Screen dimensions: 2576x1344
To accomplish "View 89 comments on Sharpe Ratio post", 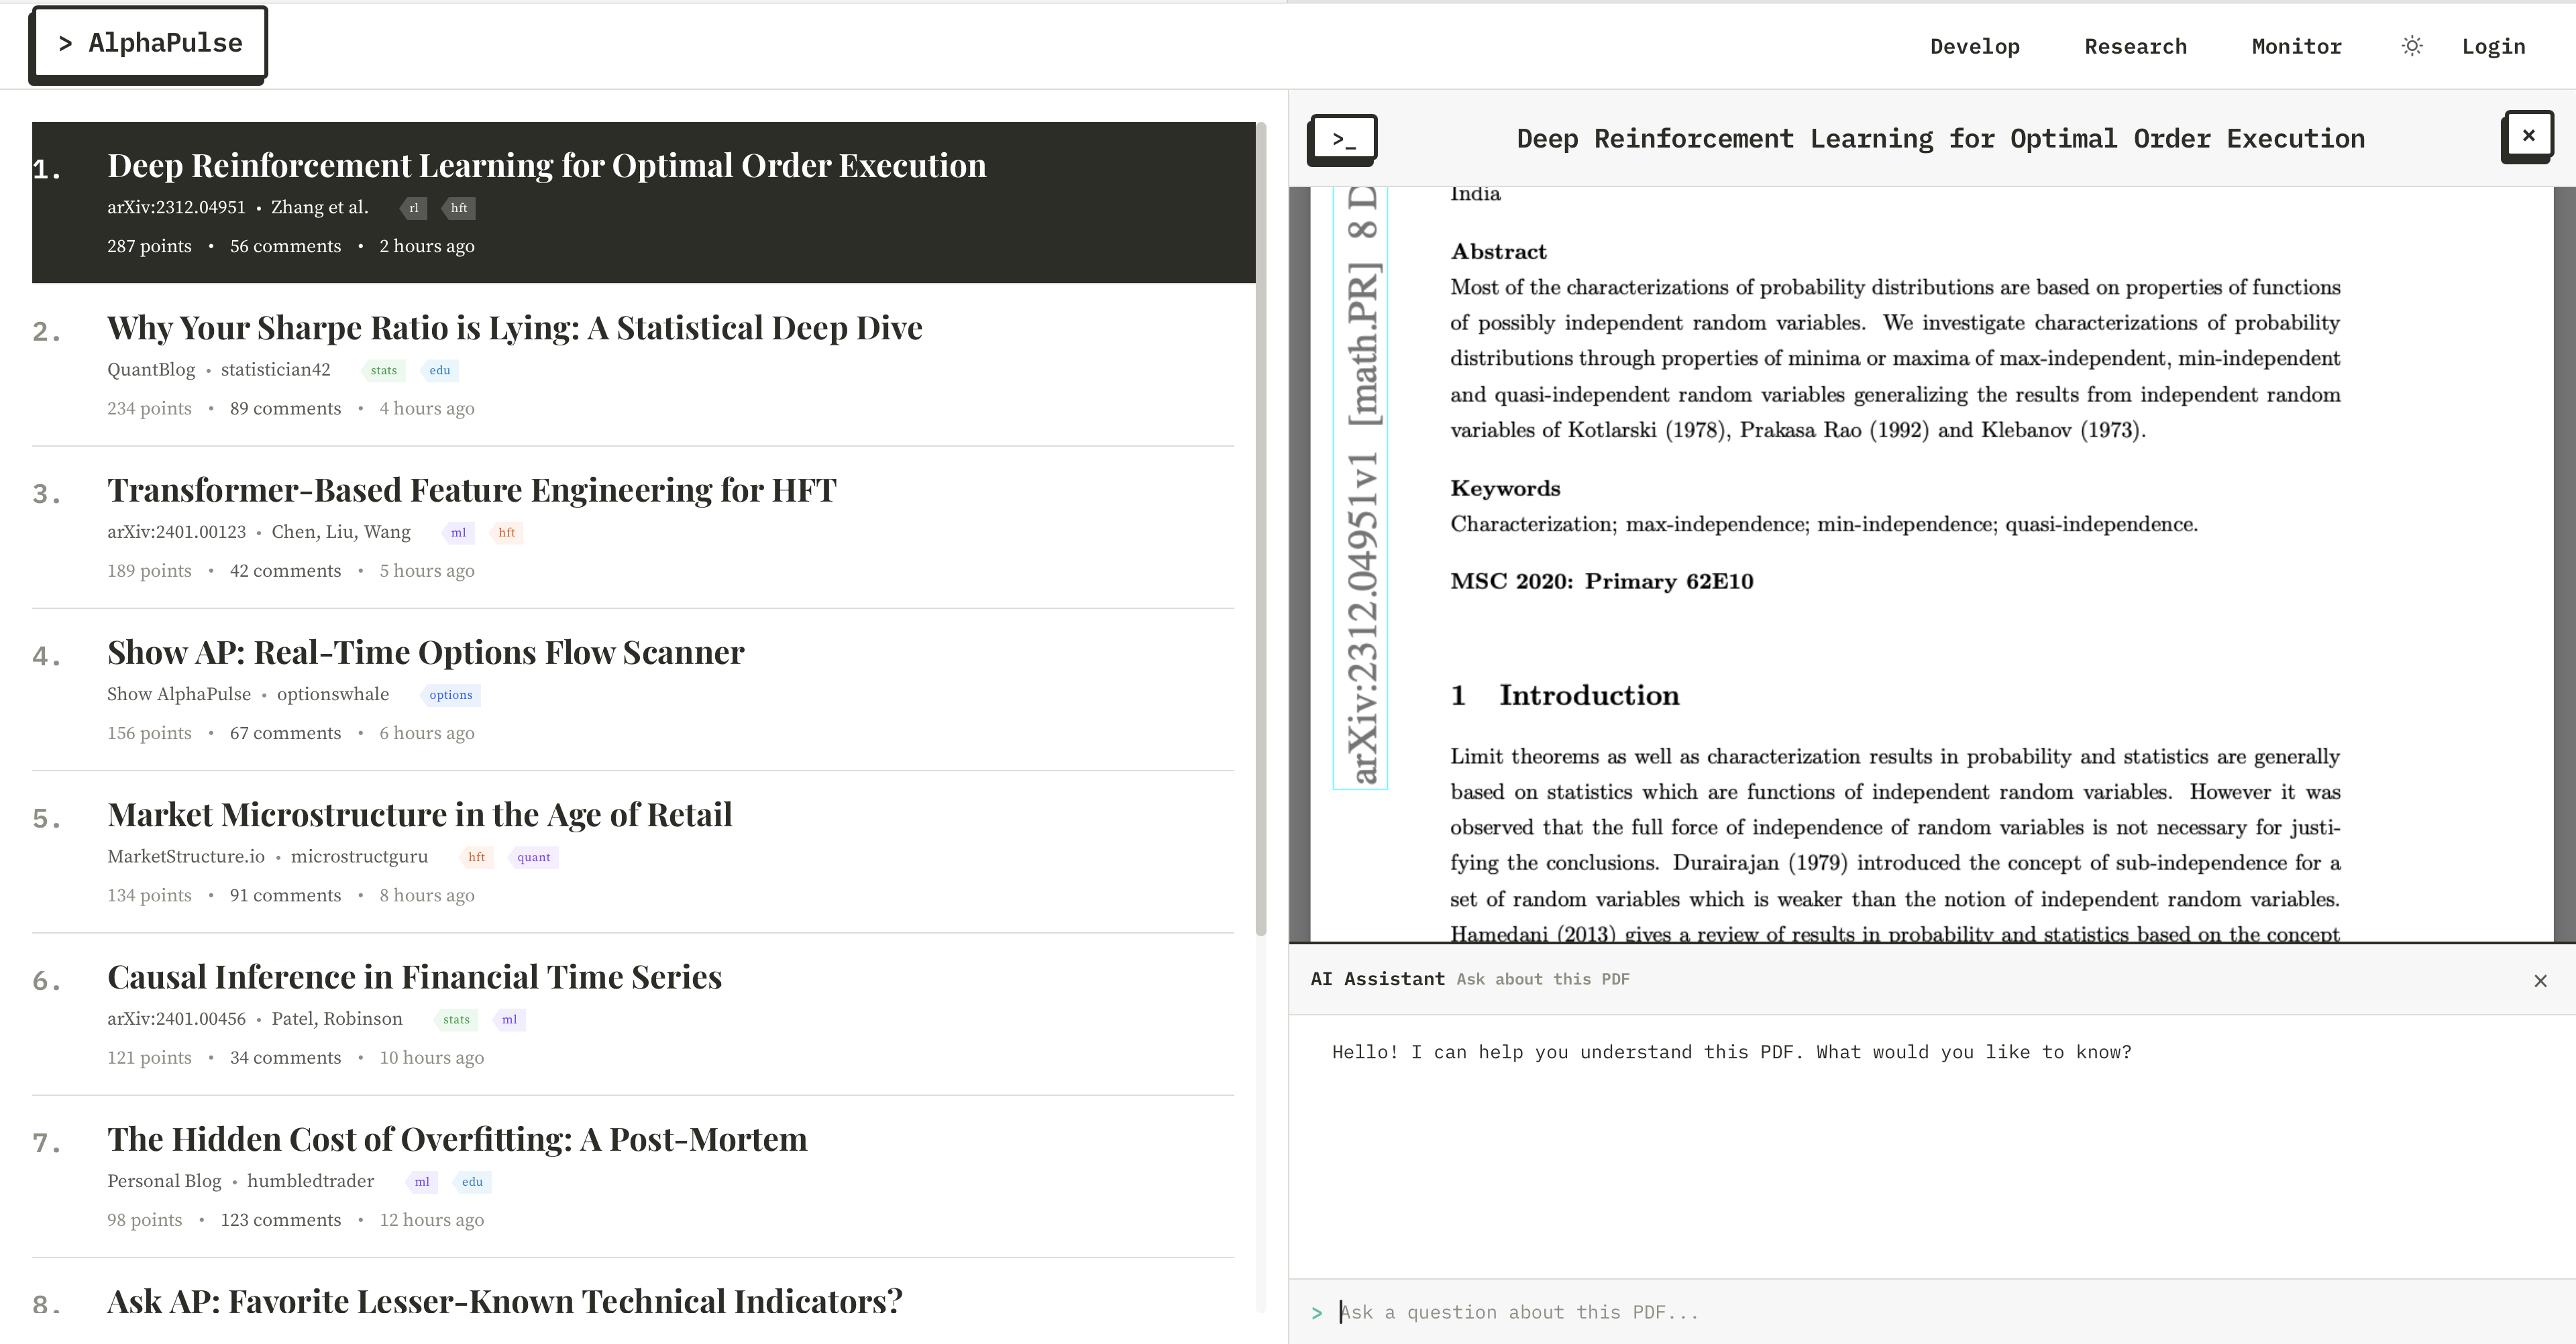I will click(x=285, y=408).
